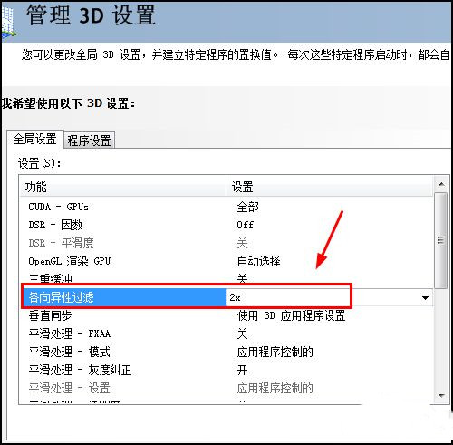This screenshot has height=445, width=453.
Task: Select the 三重缓冲 row
Action: click(226, 278)
